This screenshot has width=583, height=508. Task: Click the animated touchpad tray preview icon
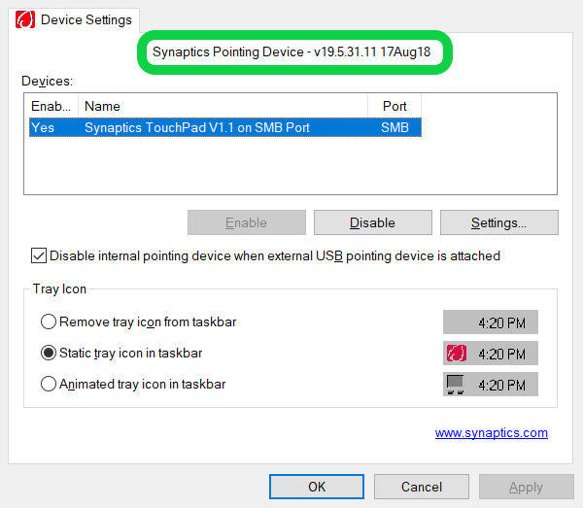[x=456, y=385]
